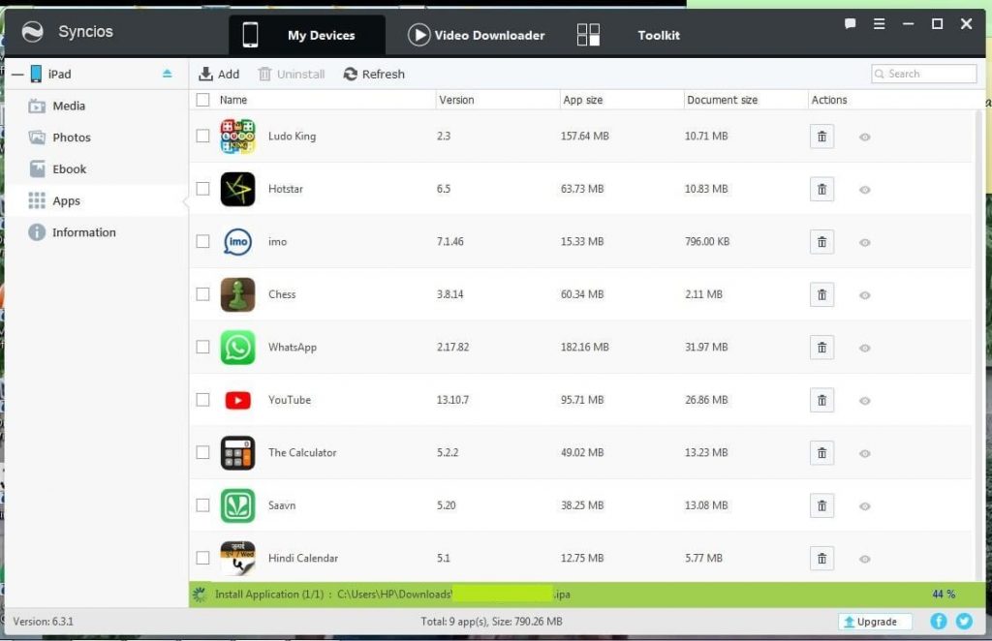Screen dimensions: 992x641
Task: Open the feedback chat bubble icon
Action: [x=851, y=24]
